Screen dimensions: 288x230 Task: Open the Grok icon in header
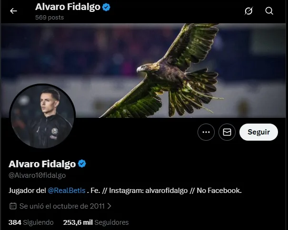tap(248, 11)
